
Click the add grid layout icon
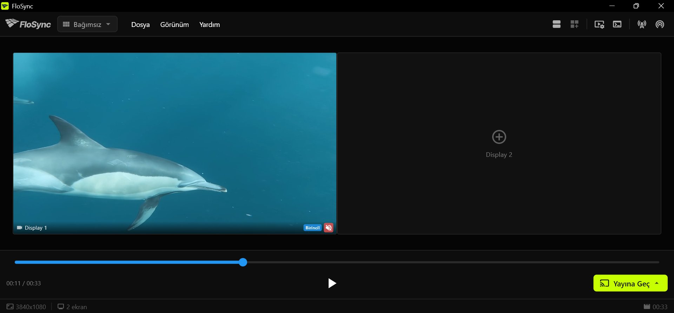[574, 24]
